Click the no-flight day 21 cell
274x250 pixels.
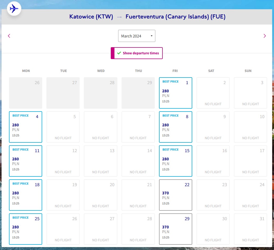click(138, 195)
